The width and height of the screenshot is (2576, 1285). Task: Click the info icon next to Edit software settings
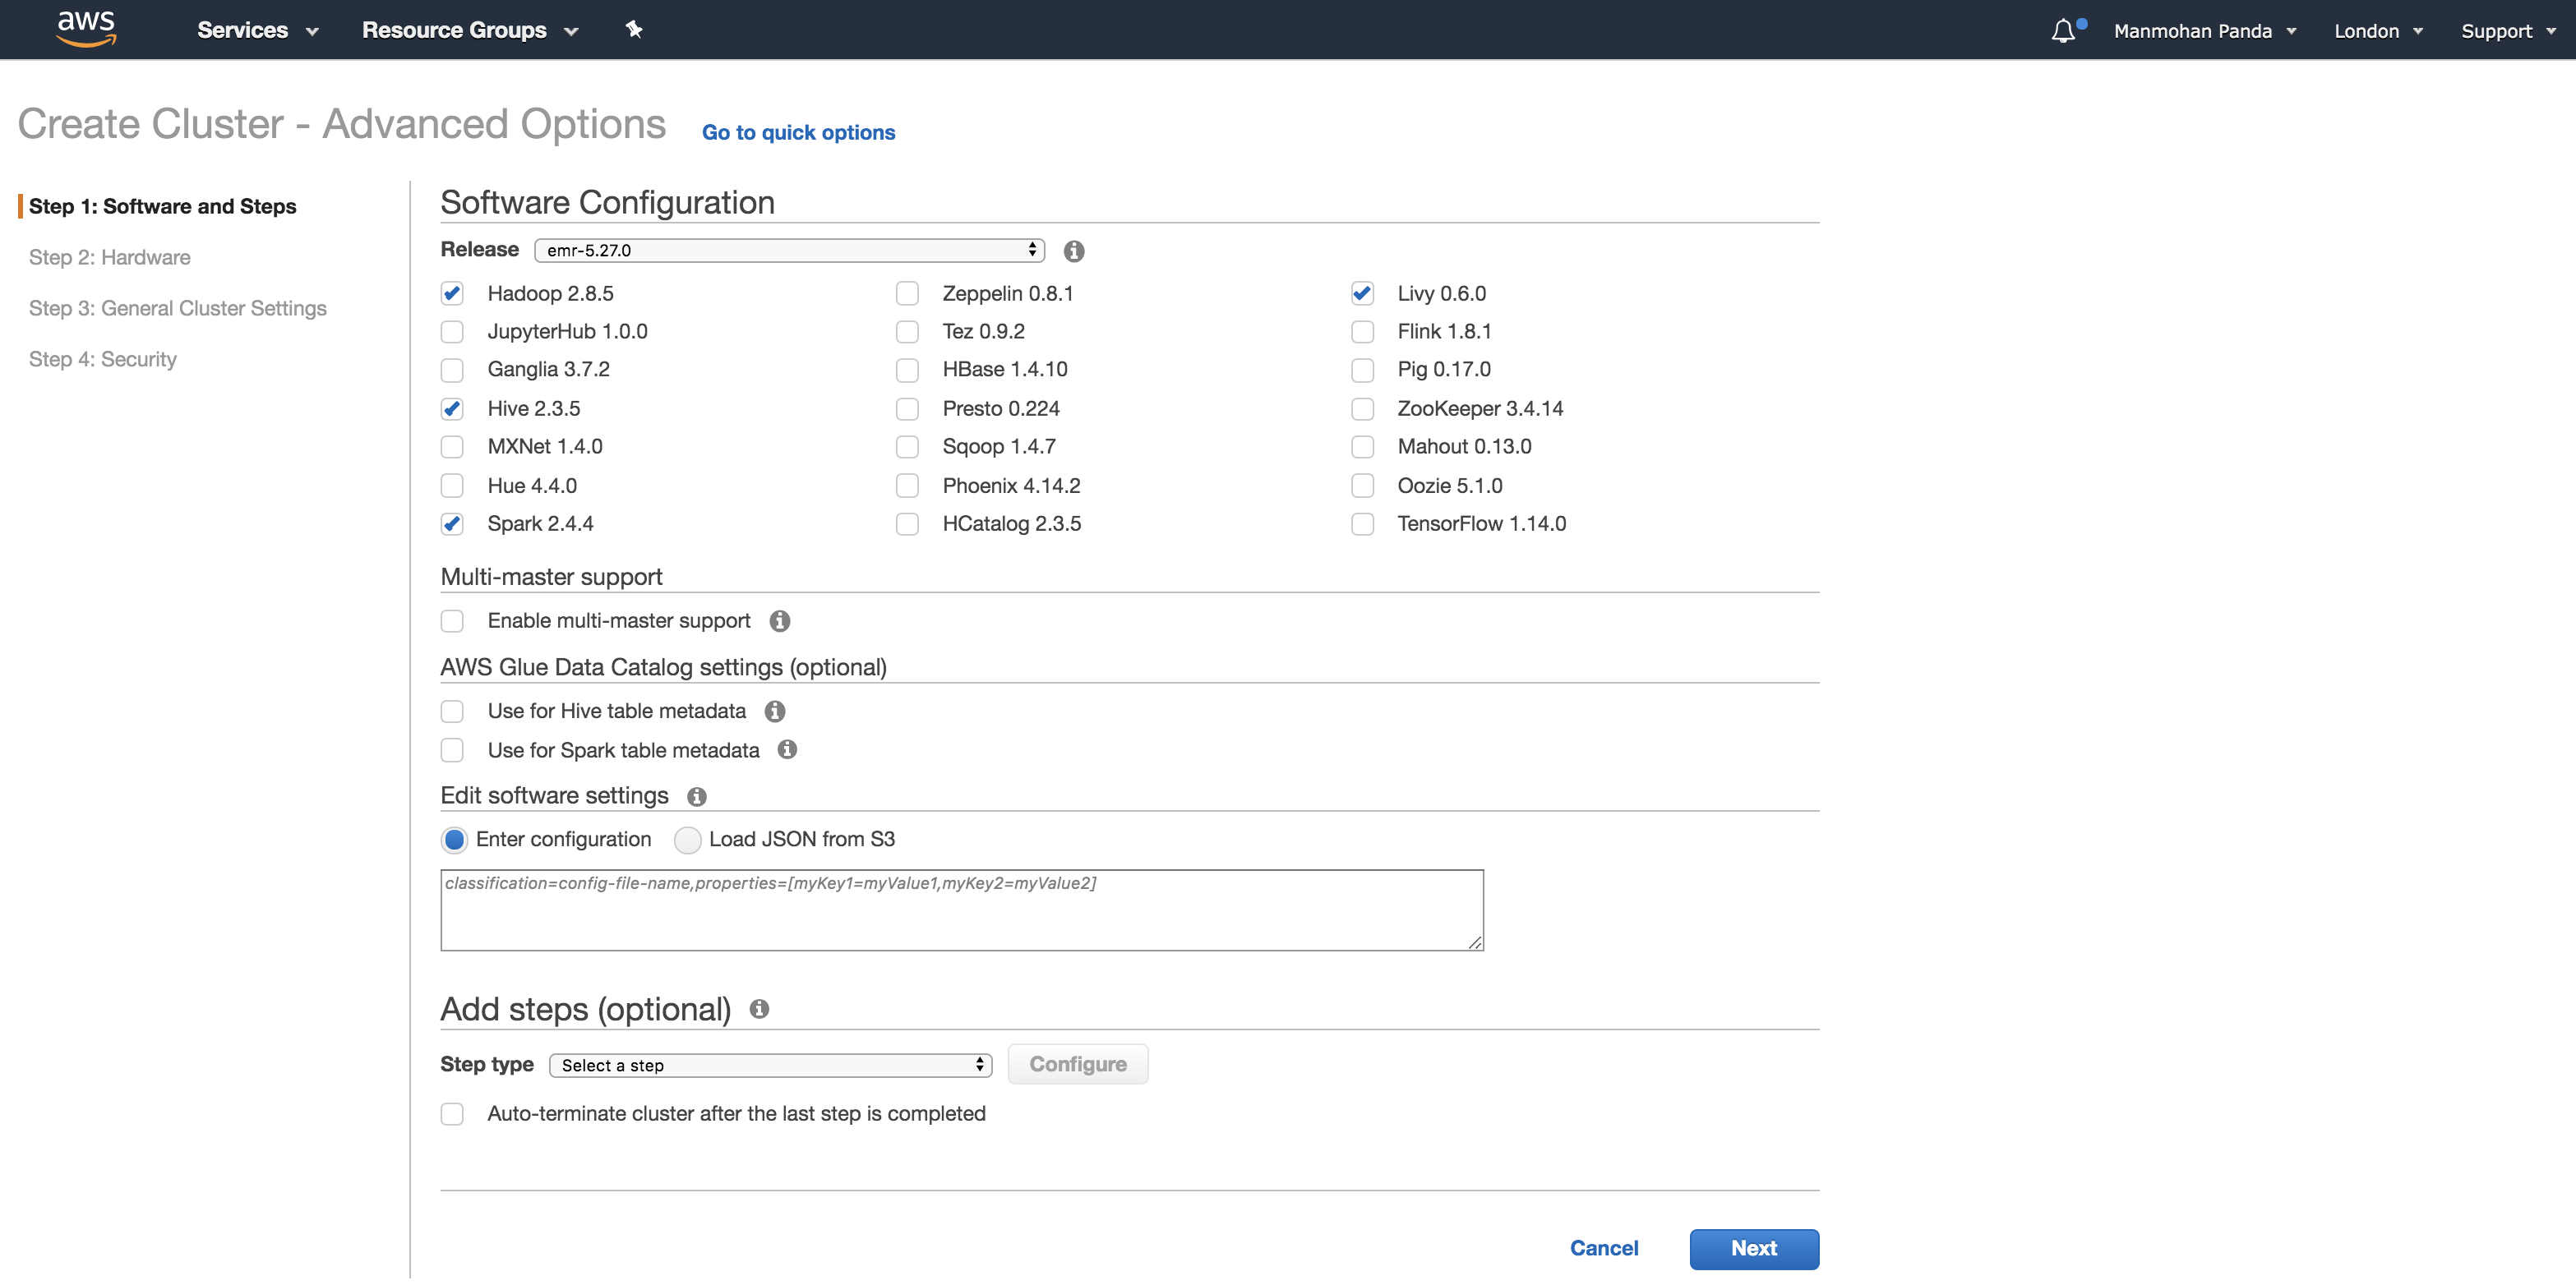click(x=696, y=795)
